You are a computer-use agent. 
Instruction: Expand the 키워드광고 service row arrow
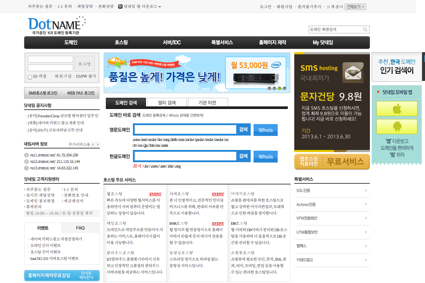click(x=366, y=260)
